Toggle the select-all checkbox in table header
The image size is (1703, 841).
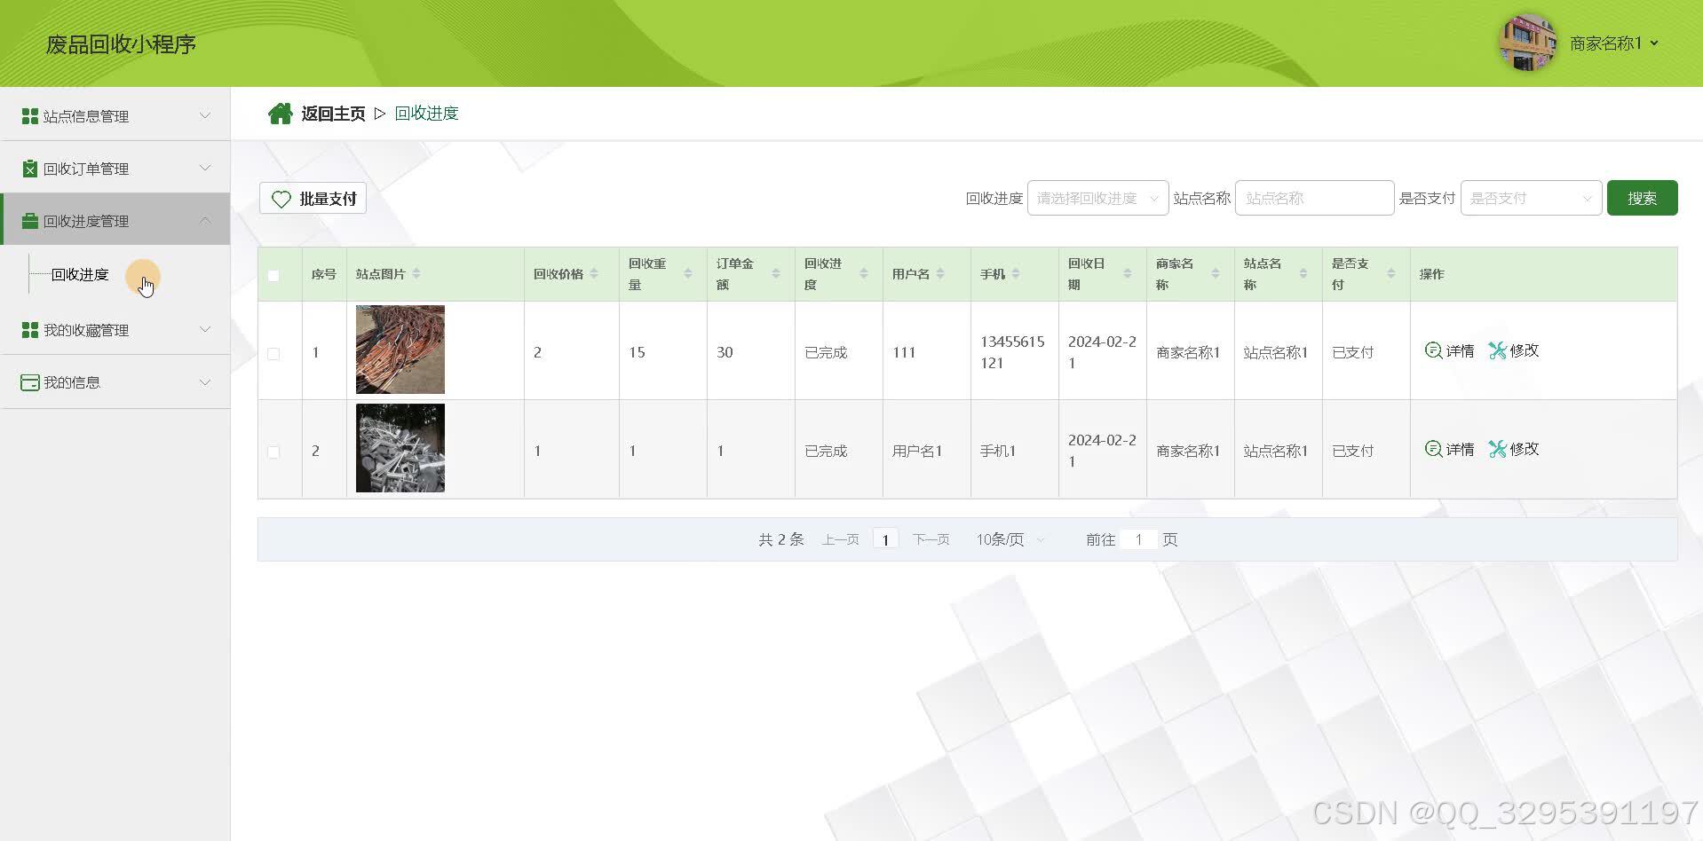click(273, 275)
